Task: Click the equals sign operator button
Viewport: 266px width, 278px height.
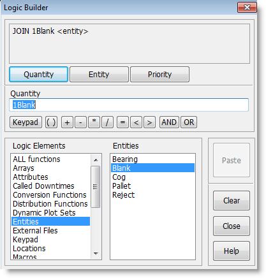Action: coord(122,122)
